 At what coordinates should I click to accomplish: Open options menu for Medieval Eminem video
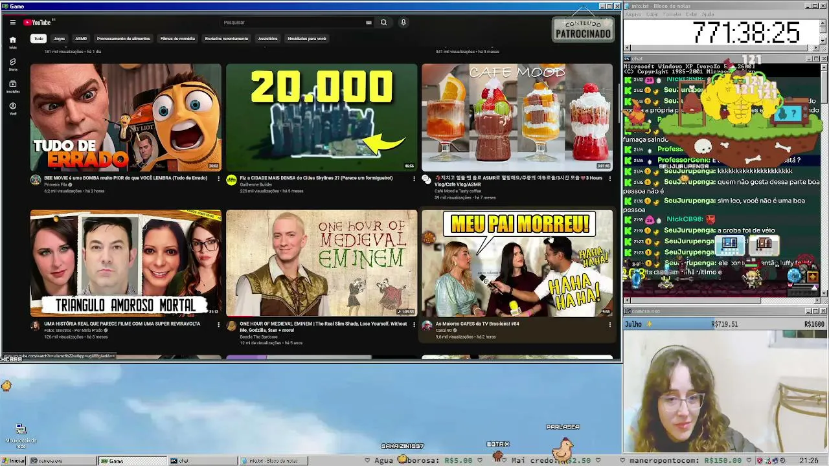coord(414,324)
